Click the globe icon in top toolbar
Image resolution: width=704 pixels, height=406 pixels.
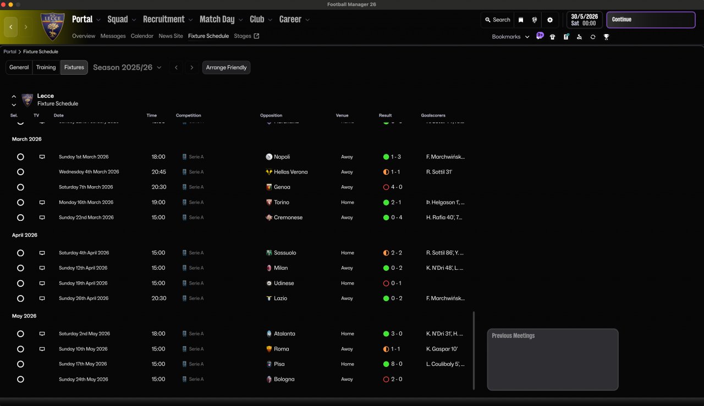click(535, 20)
